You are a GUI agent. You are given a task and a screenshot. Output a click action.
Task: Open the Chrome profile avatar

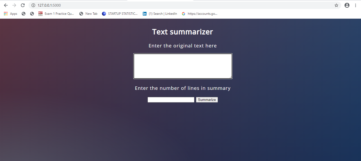(x=347, y=5)
